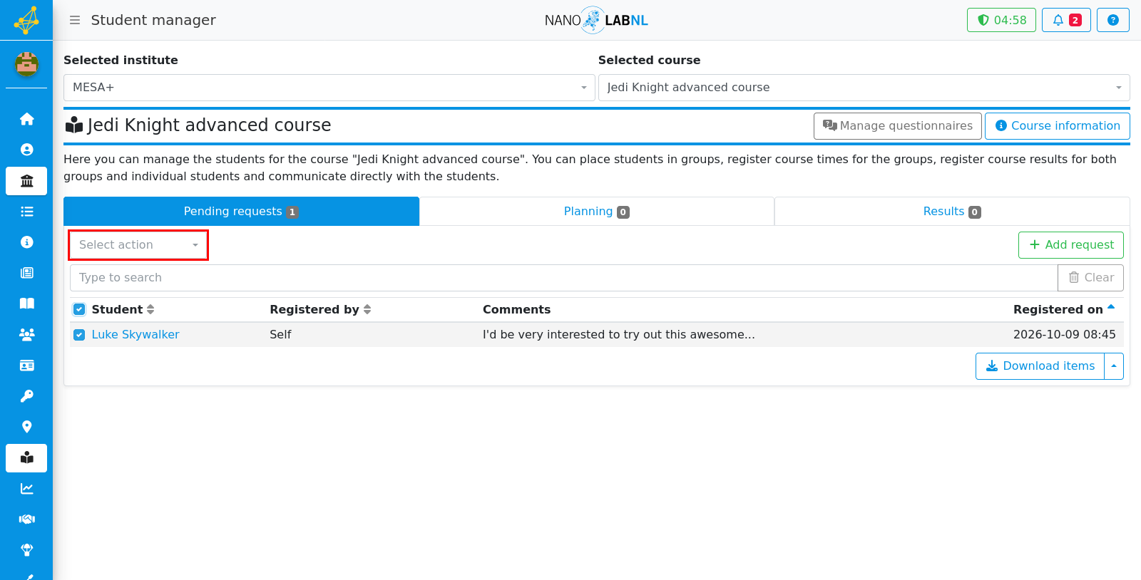Open the line chart sidebar icon

[27, 489]
